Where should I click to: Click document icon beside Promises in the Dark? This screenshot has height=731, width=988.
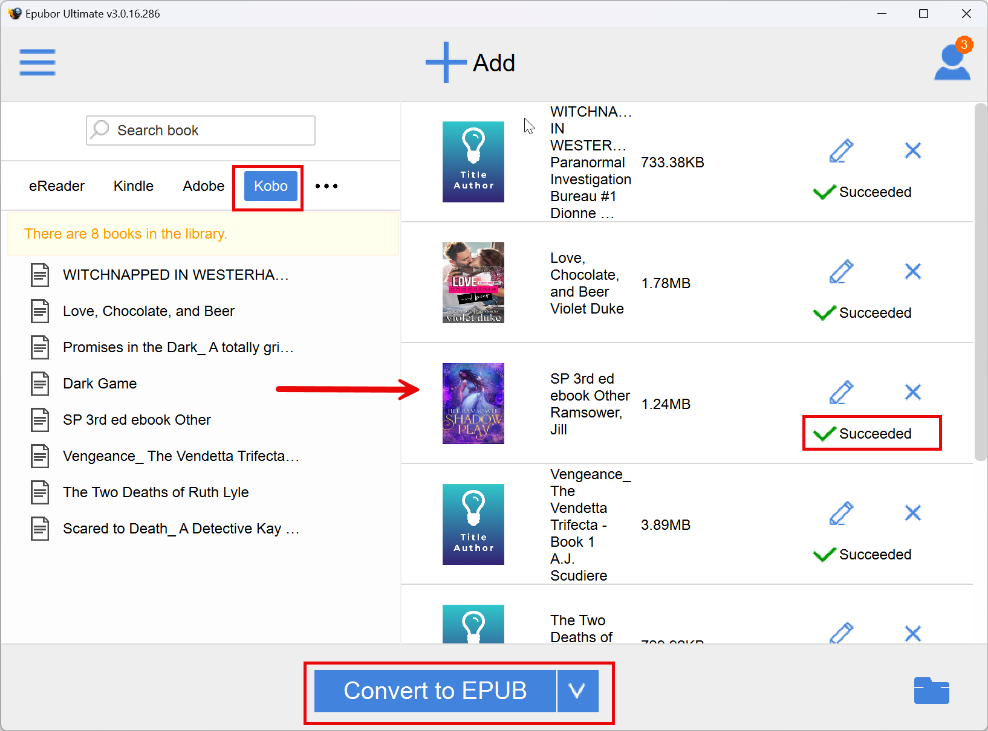click(x=40, y=347)
